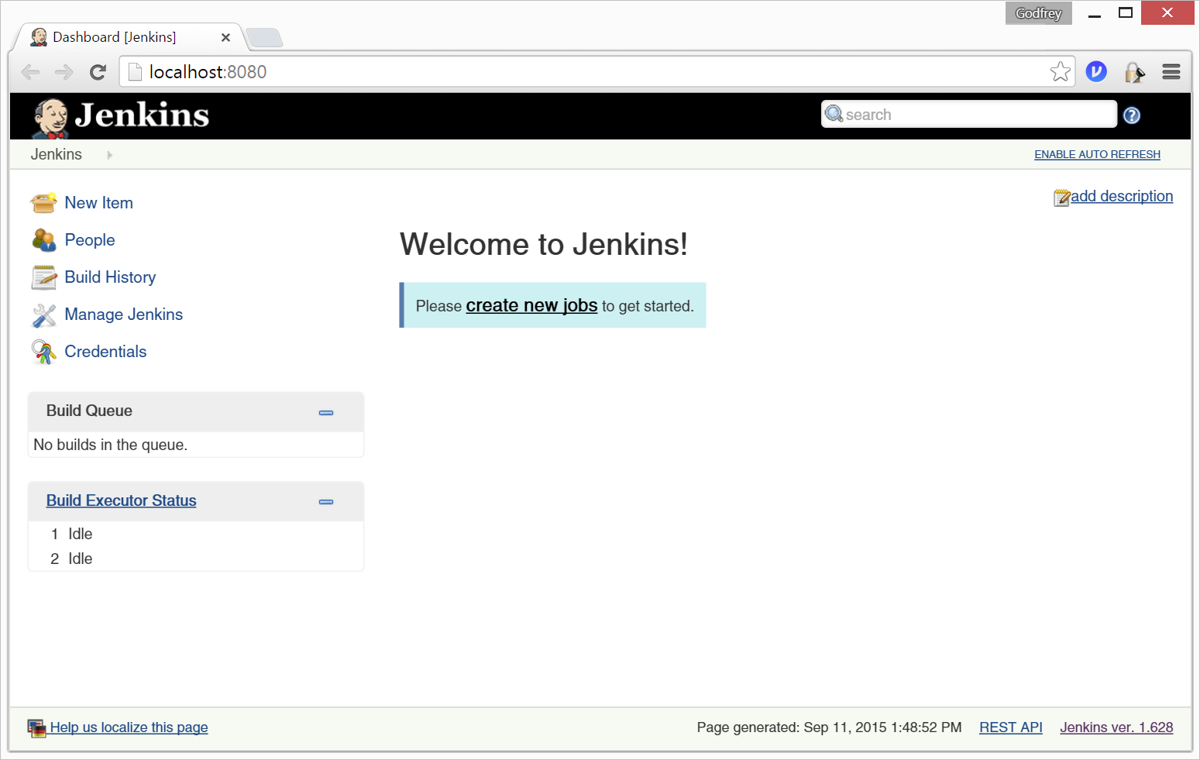Click the blue V extension icon

point(1096,72)
